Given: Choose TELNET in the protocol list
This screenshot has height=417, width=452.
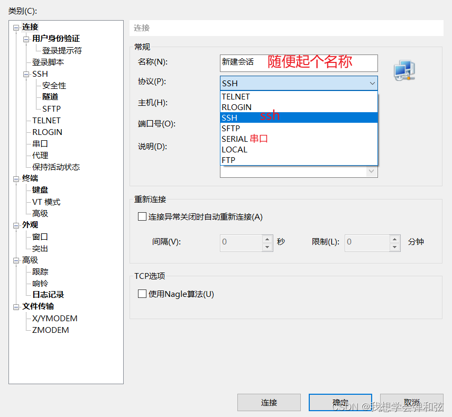Looking at the screenshot, I should [x=299, y=96].
